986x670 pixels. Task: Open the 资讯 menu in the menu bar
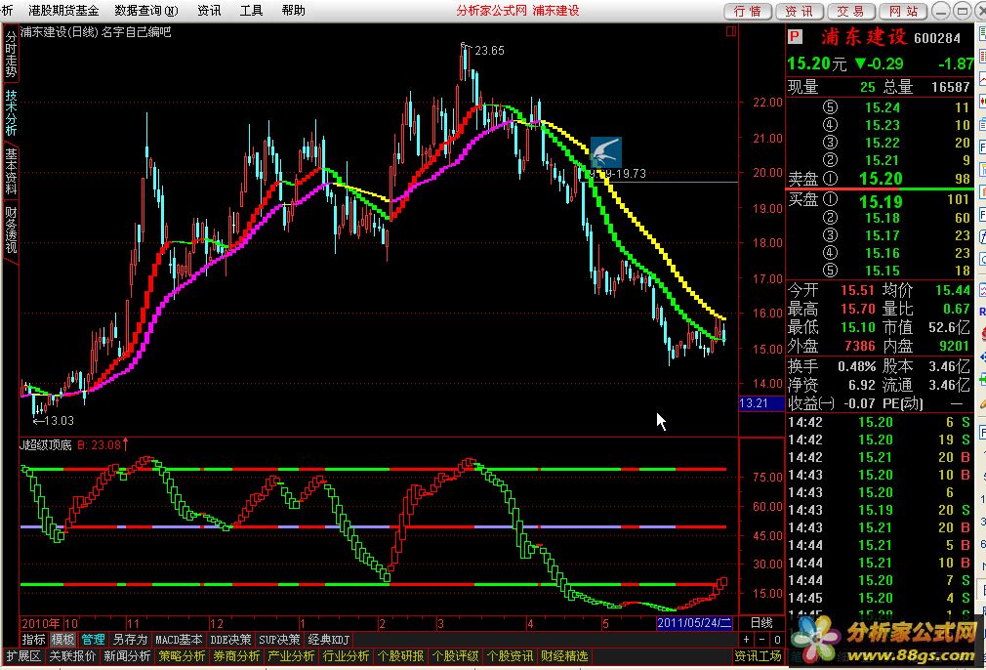pyautogui.click(x=209, y=11)
